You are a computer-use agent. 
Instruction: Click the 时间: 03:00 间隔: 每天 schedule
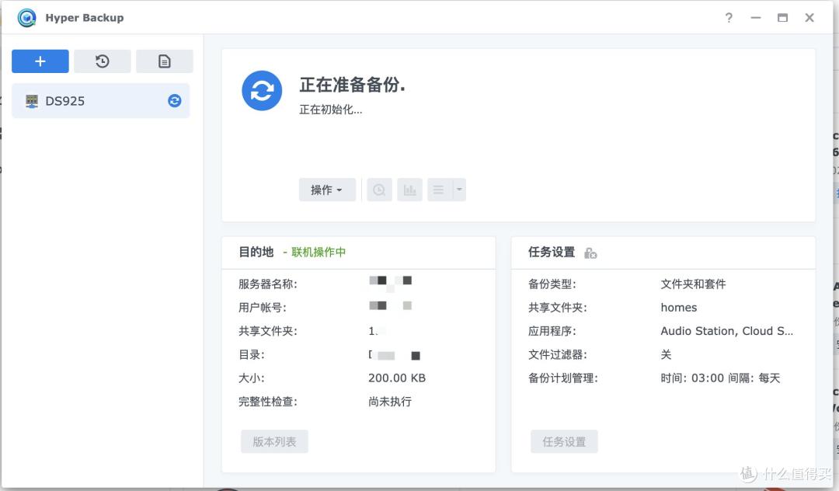[x=720, y=378]
